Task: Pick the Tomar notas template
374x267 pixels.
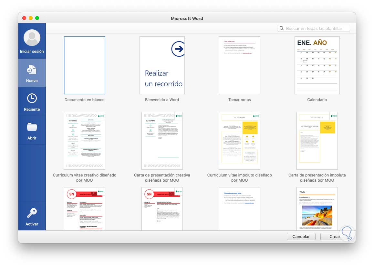Action: 239,65
